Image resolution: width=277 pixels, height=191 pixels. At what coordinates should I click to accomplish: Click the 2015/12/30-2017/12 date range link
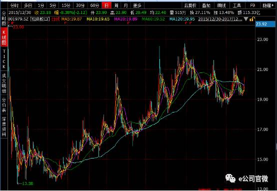pyautogui.click(x=220, y=19)
